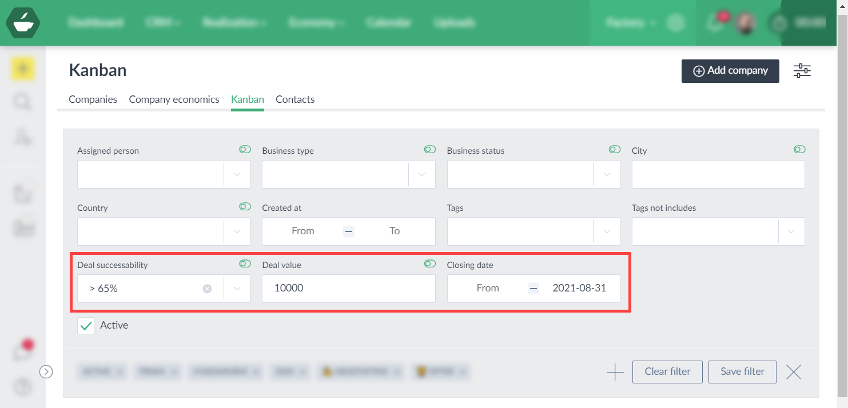The height and width of the screenshot is (408, 848).
Task: Toggle the Business status filter switch
Action: pyautogui.click(x=615, y=150)
